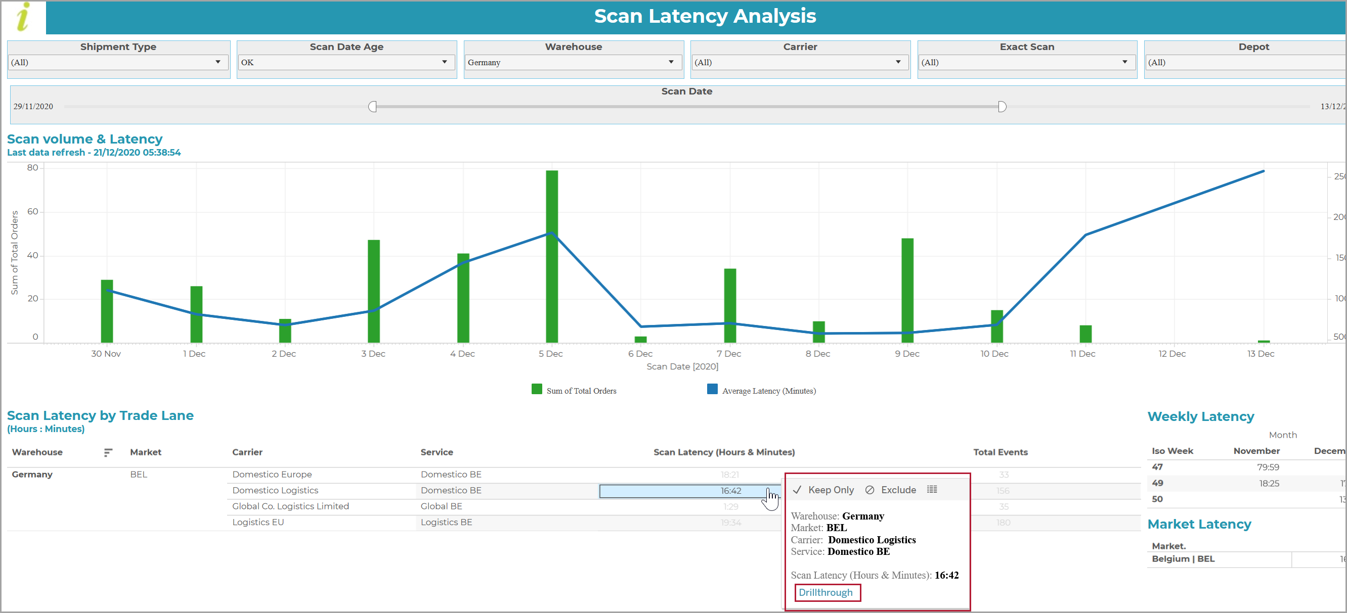The width and height of the screenshot is (1347, 613).
Task: Click the Domestico Europe carrier row
Action: coord(272,475)
